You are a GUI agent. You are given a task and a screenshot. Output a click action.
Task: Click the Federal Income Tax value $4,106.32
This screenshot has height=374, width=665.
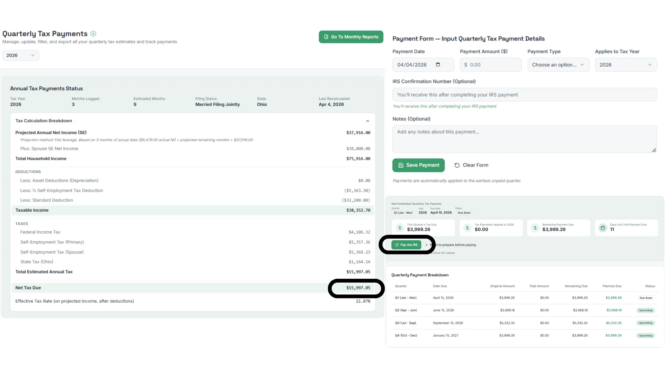coord(359,232)
